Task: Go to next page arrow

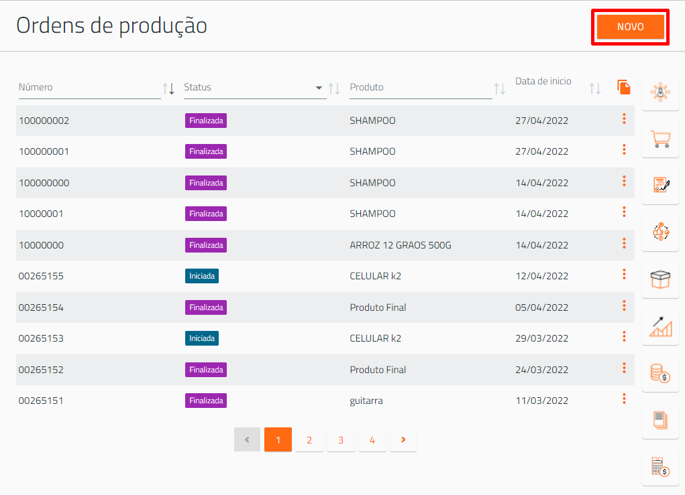Action: (x=403, y=439)
